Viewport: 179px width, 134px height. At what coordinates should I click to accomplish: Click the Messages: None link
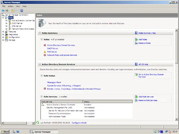(54, 82)
